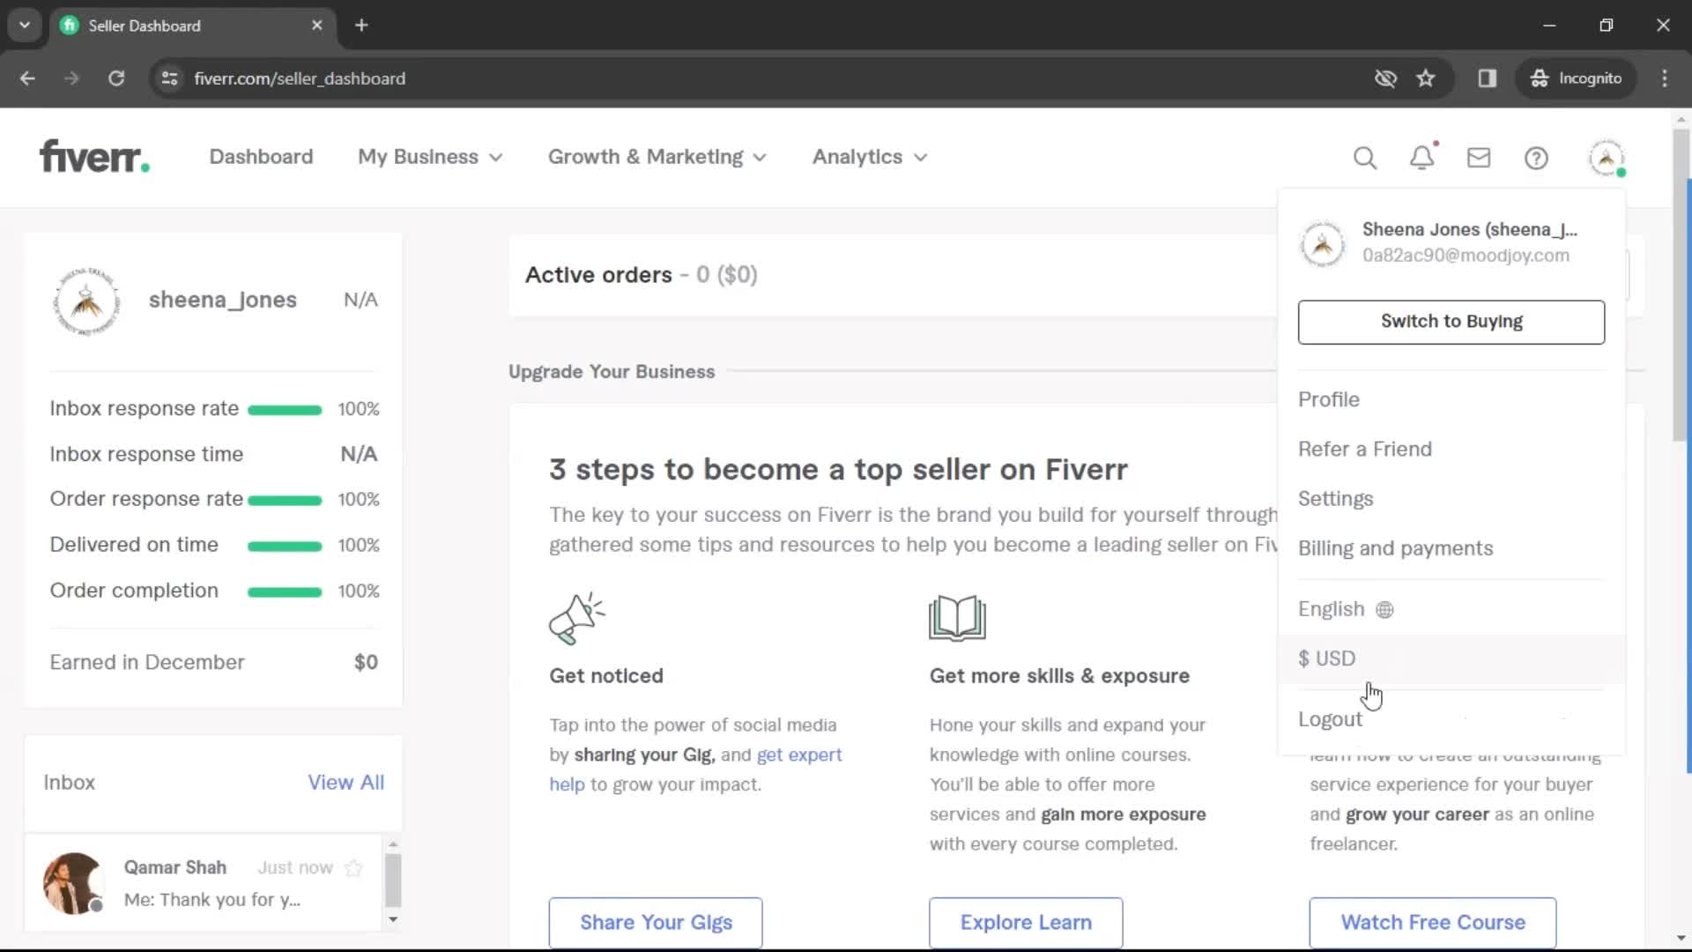Click the search magnifier icon
The image size is (1692, 952).
[1364, 157]
